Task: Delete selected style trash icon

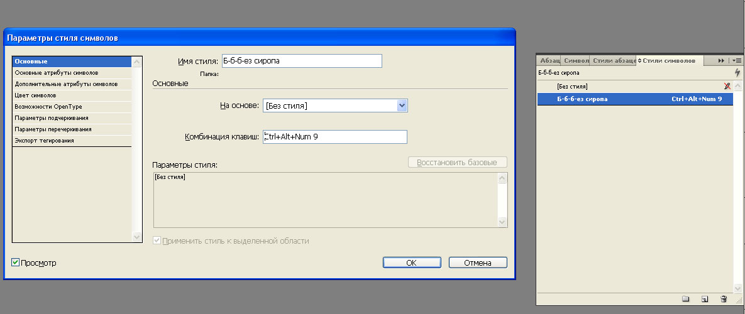Action: 724,299
